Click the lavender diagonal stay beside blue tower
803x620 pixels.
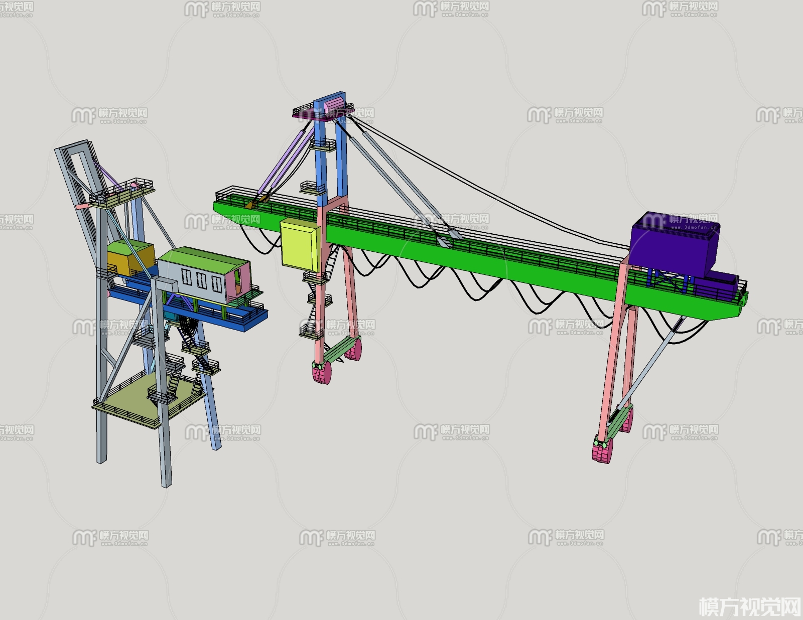(284, 162)
